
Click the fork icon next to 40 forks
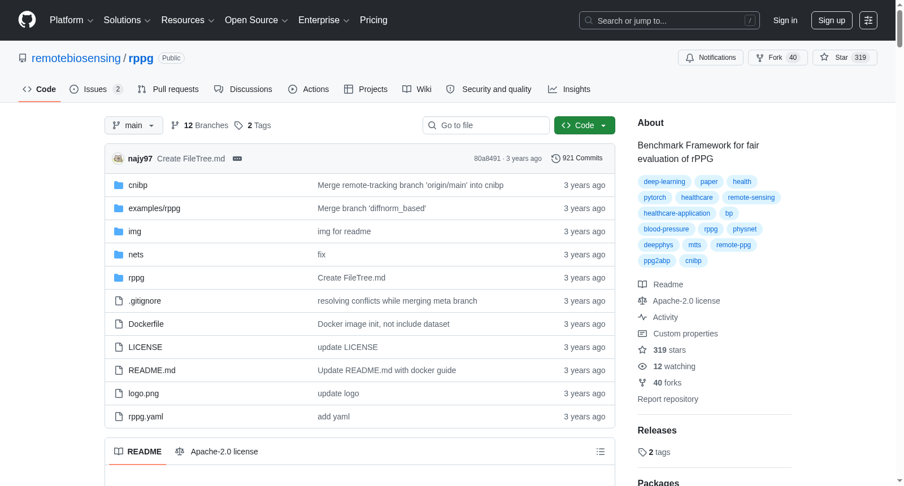coord(642,383)
